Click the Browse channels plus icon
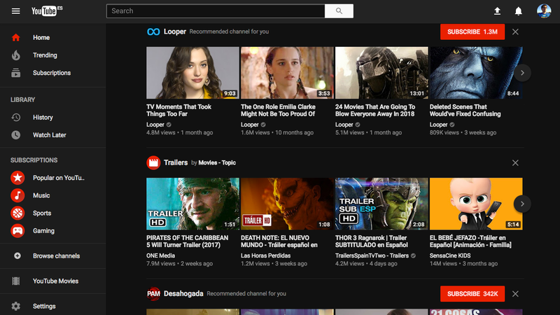Screen dimensions: 560x315 [x=17, y=255]
